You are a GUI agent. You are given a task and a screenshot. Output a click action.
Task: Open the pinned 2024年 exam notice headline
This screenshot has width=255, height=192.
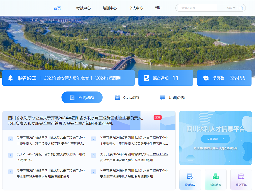(76, 121)
